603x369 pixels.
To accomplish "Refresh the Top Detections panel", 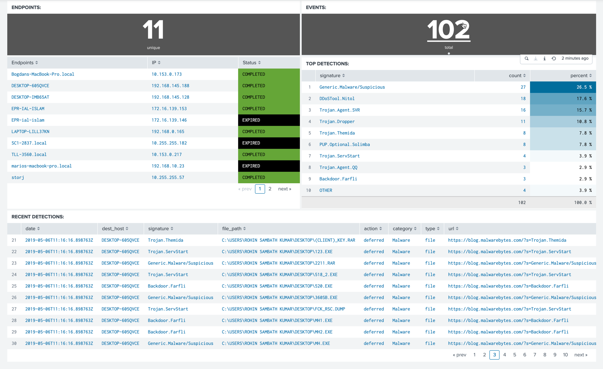I will (x=554, y=58).
